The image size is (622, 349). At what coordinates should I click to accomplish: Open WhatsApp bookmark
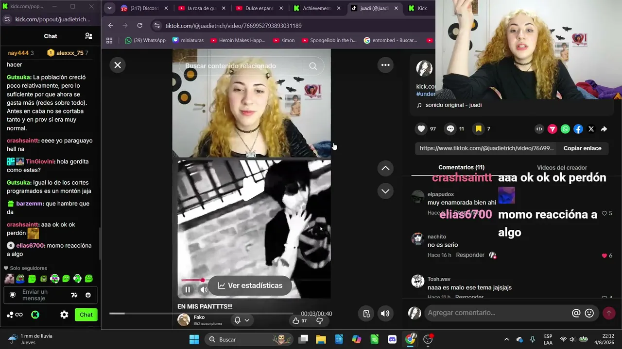point(145,40)
